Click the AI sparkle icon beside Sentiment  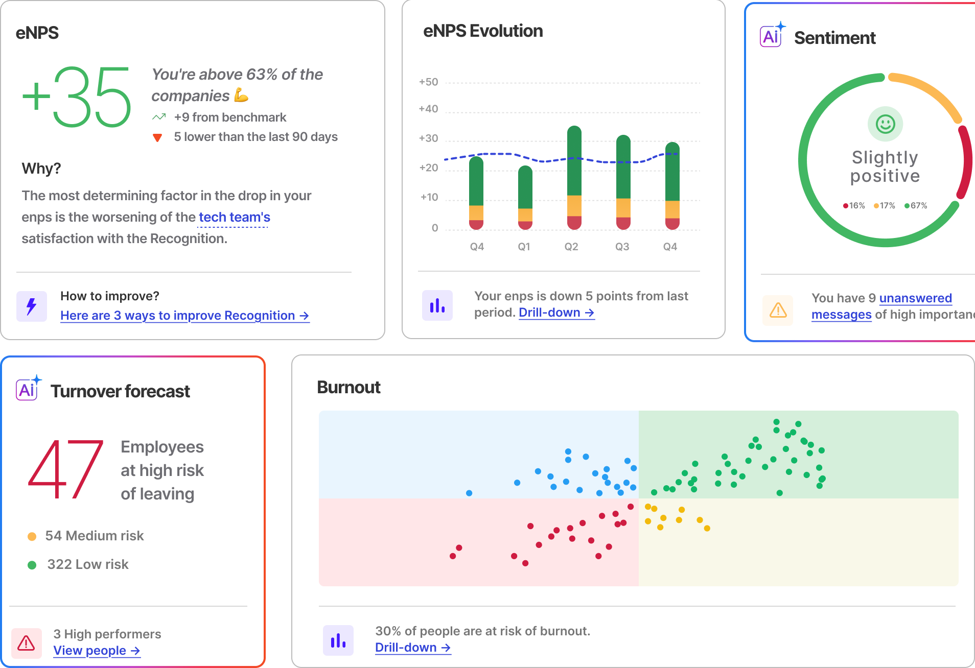(x=772, y=35)
